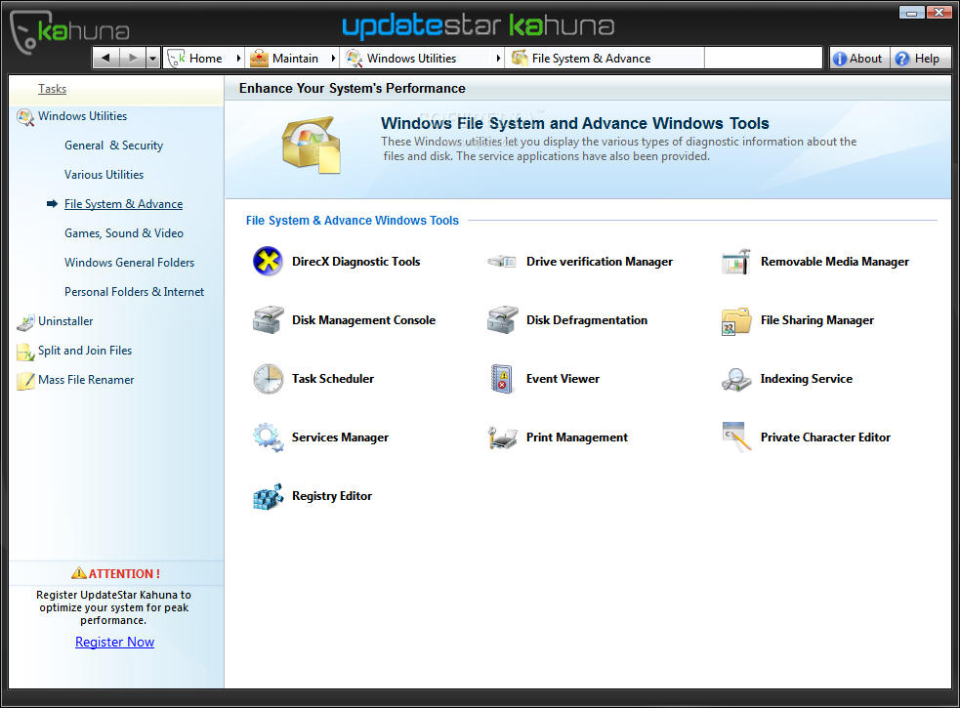Click the Mass File Renamer icon
960x708 pixels.
25,380
